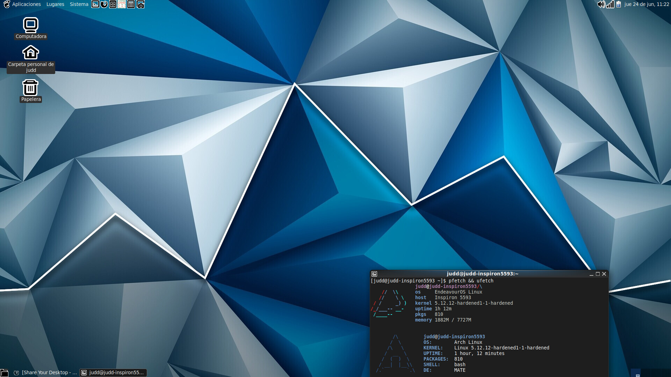Click the 'Arch Linux' OS value

(x=468, y=342)
